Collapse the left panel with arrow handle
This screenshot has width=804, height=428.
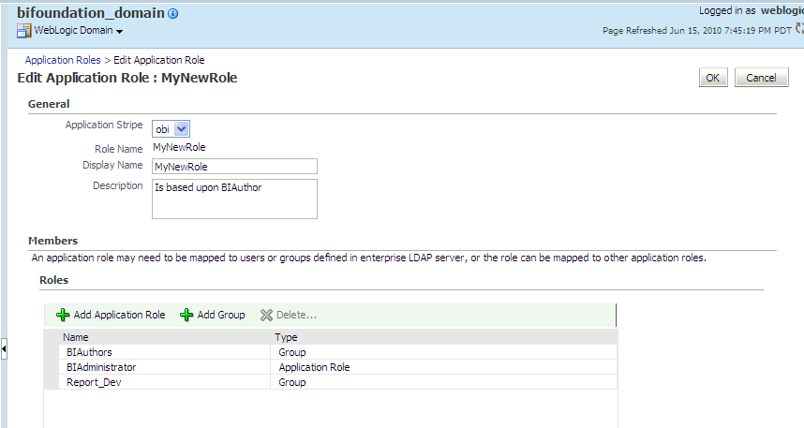[4, 349]
